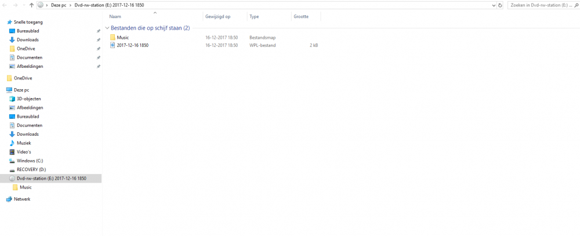
Task: Select Dvd-rw-station (E:) breadcrumb segment
Action: [x=109, y=6]
